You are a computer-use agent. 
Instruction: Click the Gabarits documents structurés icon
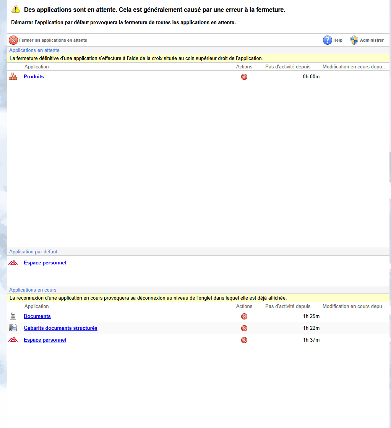(x=13, y=327)
